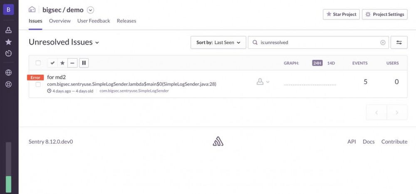Click the com.bigsec.sentryuse.SimpleLogSender logger tag
The width and height of the screenshot is (416, 194).
(134, 91)
